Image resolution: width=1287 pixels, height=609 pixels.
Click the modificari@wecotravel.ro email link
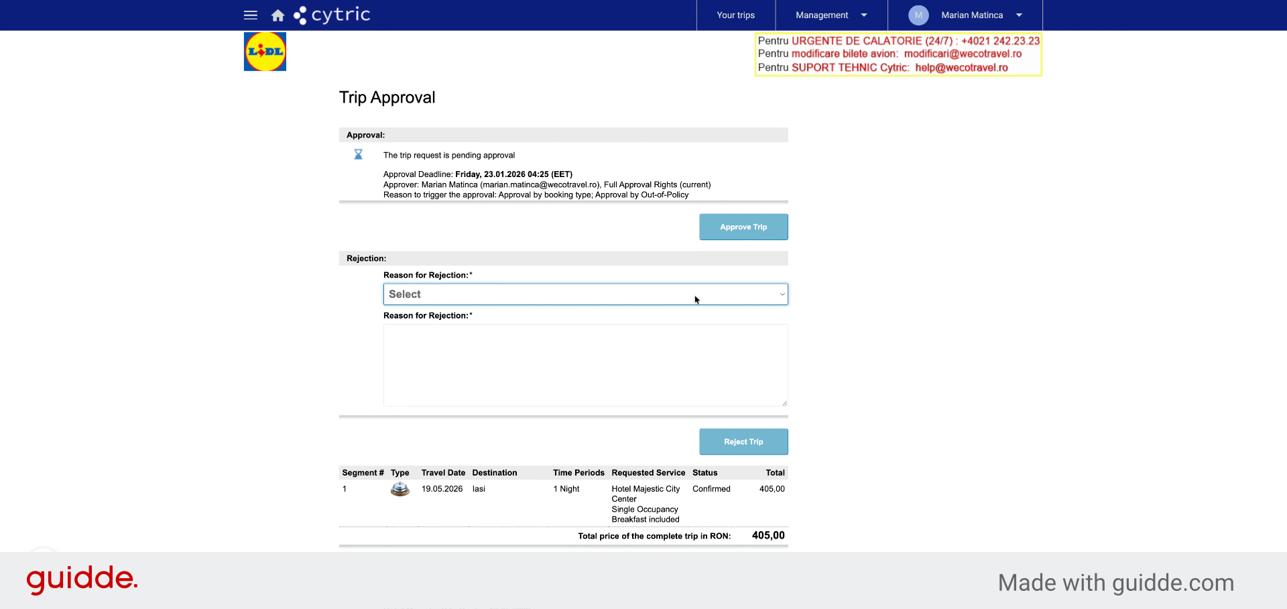963,54
